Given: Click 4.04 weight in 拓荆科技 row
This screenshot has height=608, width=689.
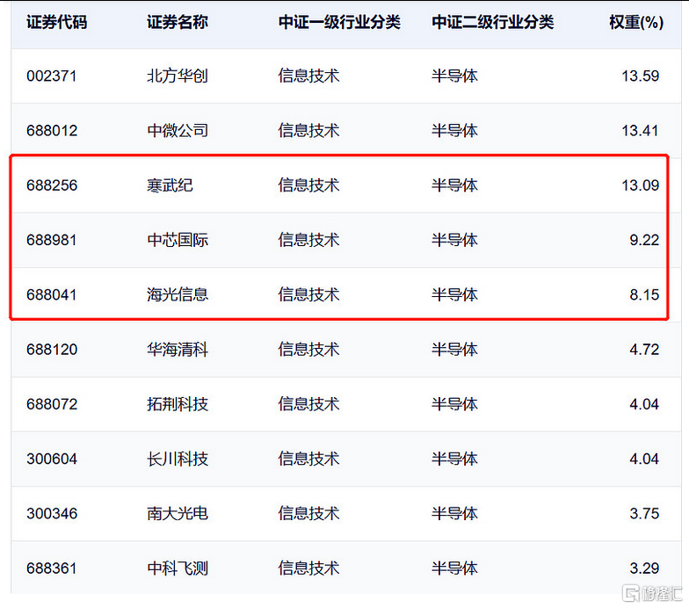Looking at the screenshot, I should (644, 404).
